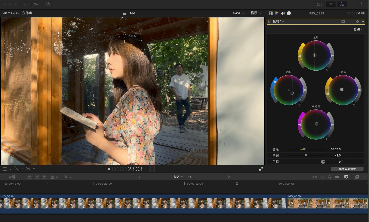This screenshot has width=369, height=222.
Task: Play the video in the viewer
Action: click(x=109, y=169)
